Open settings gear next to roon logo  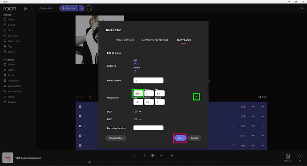tap(25, 8)
